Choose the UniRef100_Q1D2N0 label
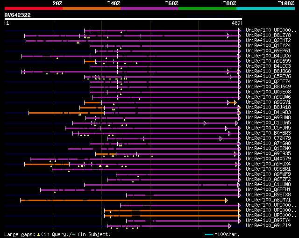299x238 pixels. [268, 149]
